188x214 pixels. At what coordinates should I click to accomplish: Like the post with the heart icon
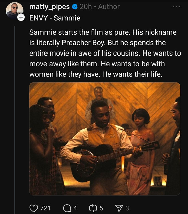[x=34, y=208]
